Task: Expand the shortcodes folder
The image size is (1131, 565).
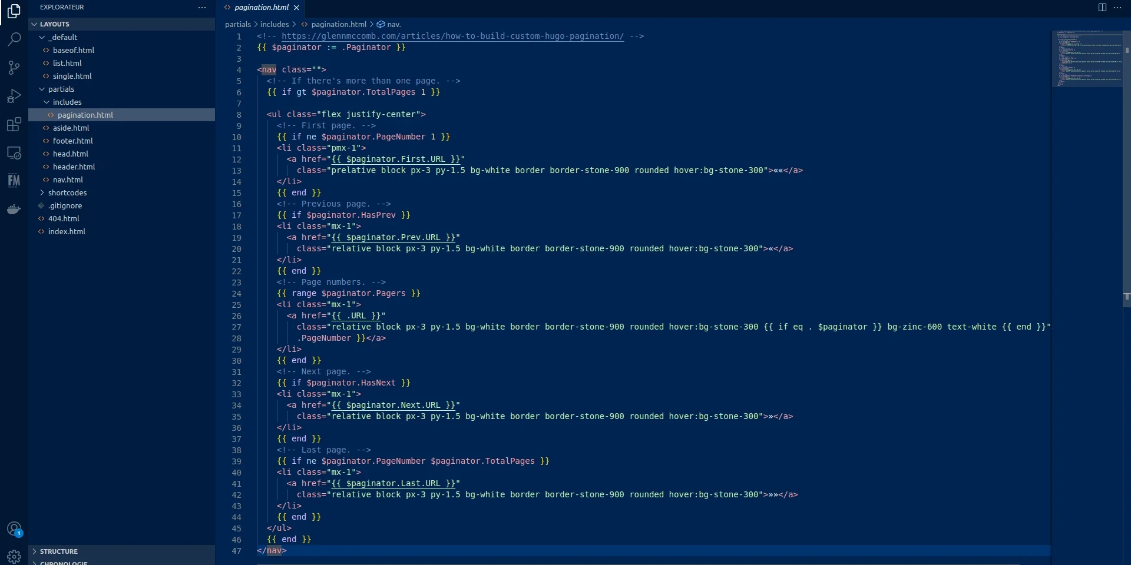Action: [122, 192]
